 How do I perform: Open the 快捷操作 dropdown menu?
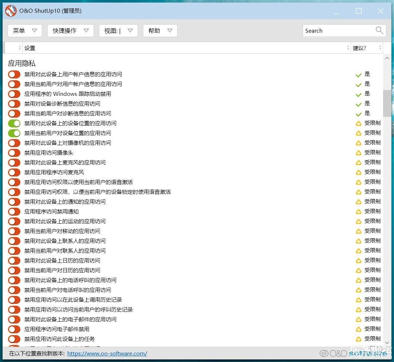tap(70, 30)
